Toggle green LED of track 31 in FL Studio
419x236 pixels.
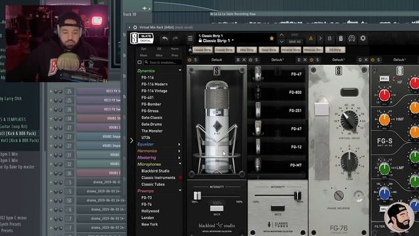pyautogui.click(x=51, y=155)
